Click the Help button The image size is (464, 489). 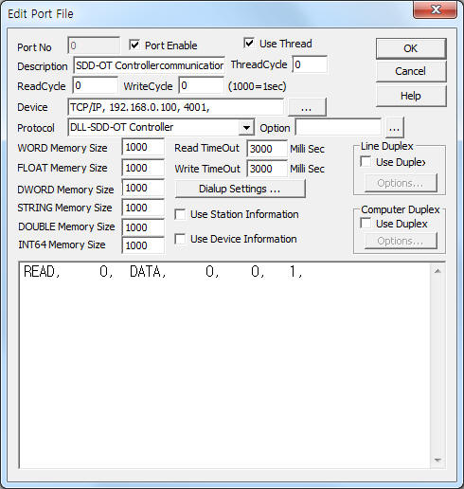click(x=411, y=96)
